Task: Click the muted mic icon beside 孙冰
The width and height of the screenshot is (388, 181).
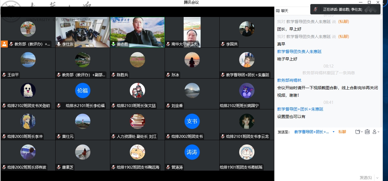Action: pyautogui.click(x=168, y=75)
